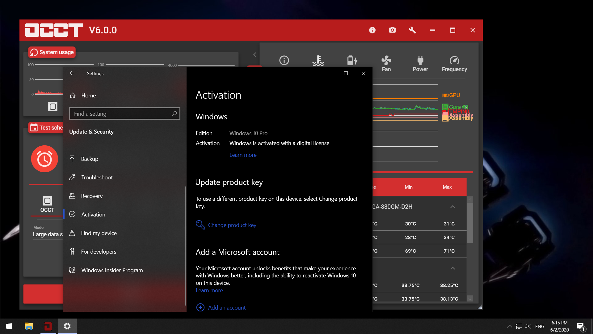593x334 pixels.
Task: Click the Max column header
Action: click(x=447, y=187)
